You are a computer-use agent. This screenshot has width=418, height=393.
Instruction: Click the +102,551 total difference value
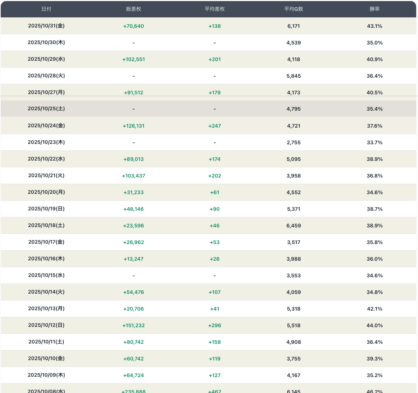click(x=134, y=59)
